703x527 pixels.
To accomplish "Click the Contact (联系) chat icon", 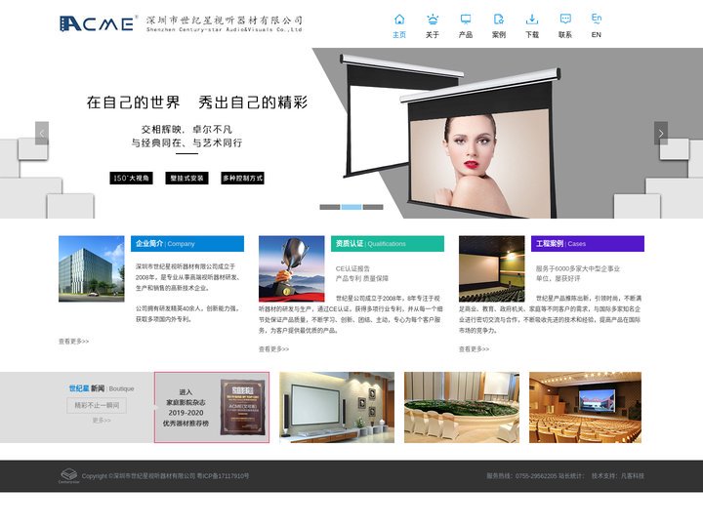I will (x=565, y=20).
